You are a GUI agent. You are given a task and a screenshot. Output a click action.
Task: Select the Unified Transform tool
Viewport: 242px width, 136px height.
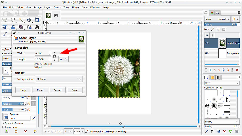point(5,27)
